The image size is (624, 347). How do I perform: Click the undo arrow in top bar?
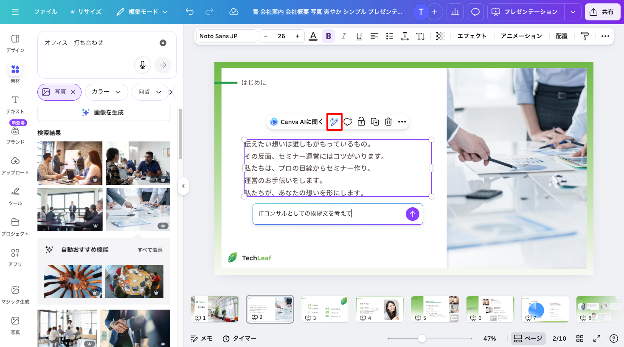[x=190, y=12]
